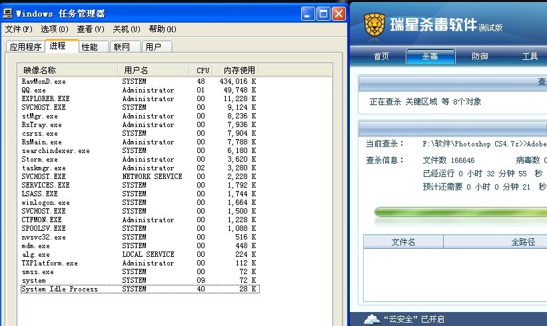
Task: Switch to the 性能 tab
Action: [94, 47]
